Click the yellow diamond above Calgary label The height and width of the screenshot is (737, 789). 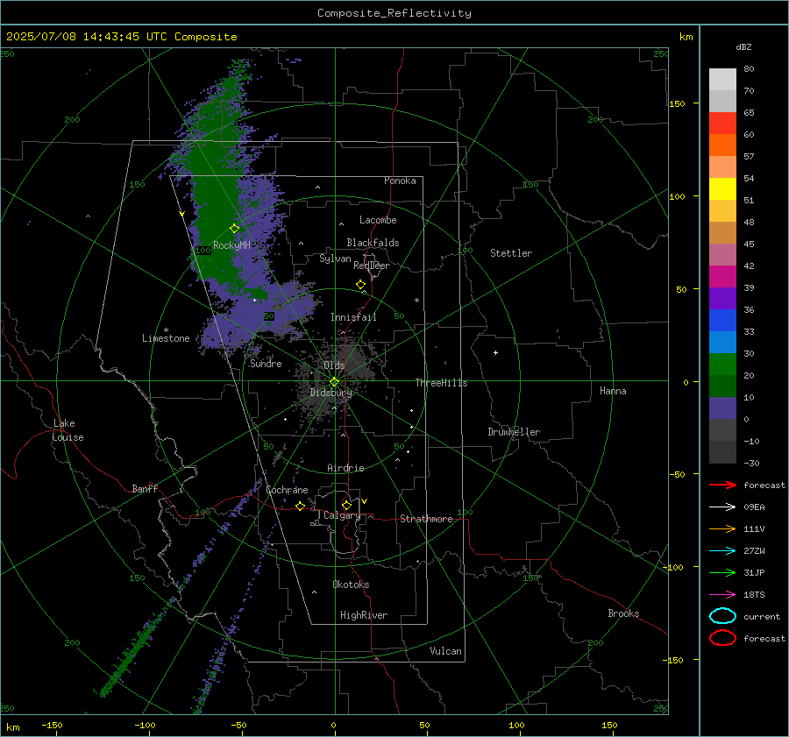click(x=346, y=505)
